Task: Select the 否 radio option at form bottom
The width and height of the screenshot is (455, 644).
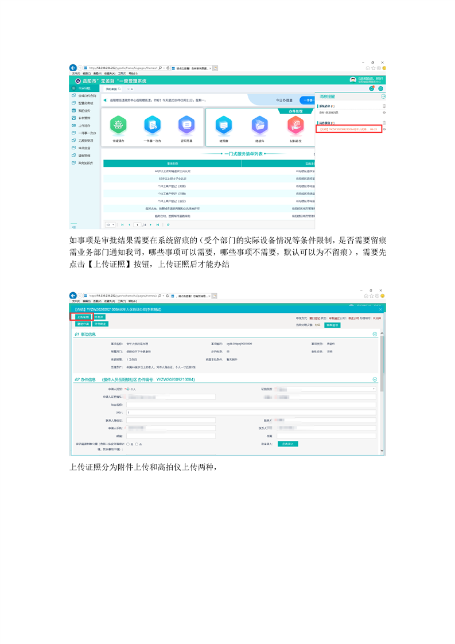Action: (x=137, y=444)
